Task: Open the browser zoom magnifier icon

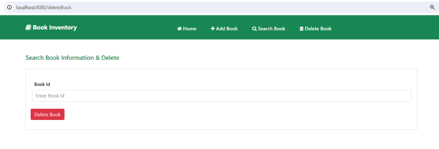Action: (433, 8)
